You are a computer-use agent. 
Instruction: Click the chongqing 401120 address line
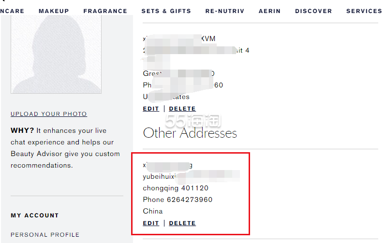coord(176,188)
